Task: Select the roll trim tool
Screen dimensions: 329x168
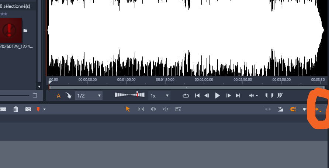Action: pos(166,109)
